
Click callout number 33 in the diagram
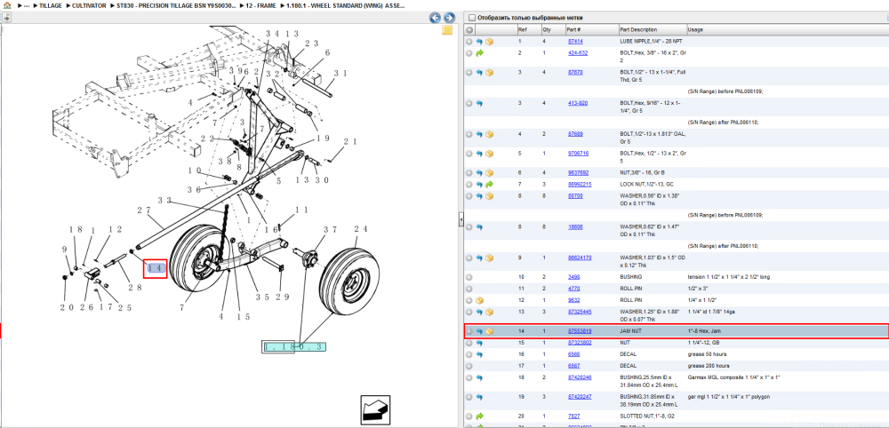[x=164, y=200]
